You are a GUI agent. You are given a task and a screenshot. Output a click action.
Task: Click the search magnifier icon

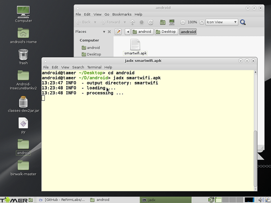click(243, 22)
